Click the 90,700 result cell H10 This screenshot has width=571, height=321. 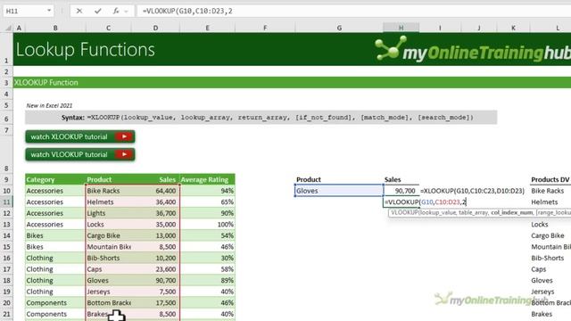coord(401,191)
